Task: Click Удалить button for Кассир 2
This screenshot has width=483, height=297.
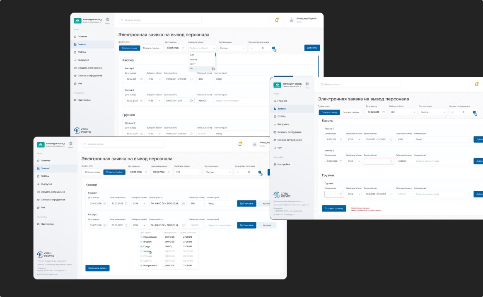Action: pos(267,225)
